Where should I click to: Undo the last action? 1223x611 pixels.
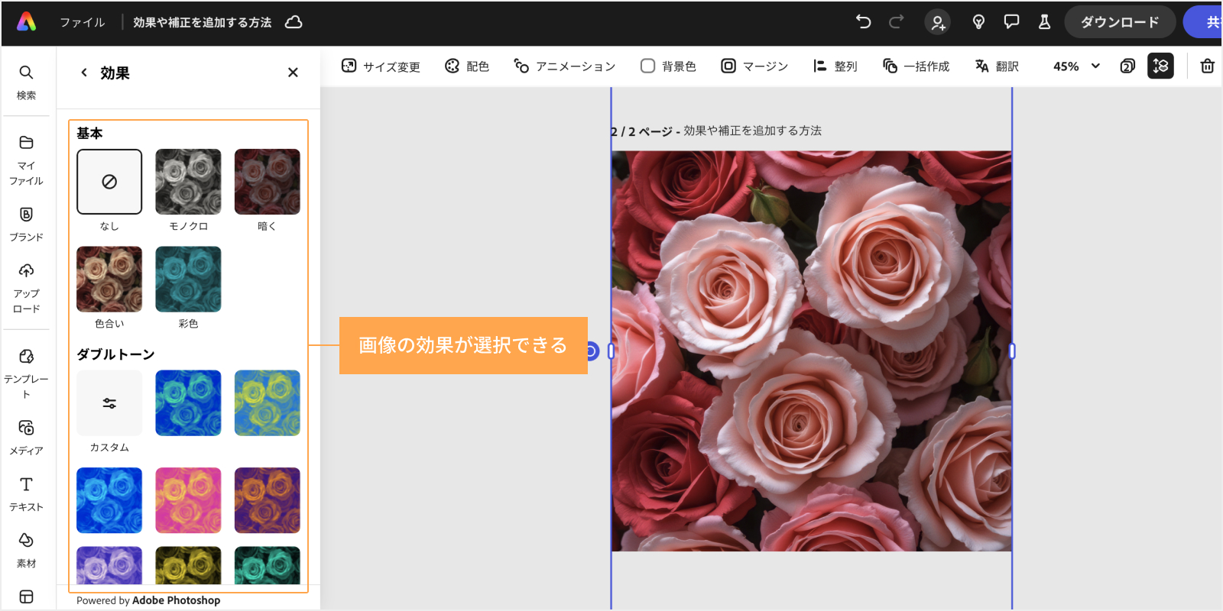click(x=864, y=22)
